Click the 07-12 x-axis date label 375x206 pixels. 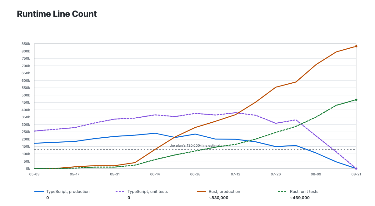click(x=236, y=174)
